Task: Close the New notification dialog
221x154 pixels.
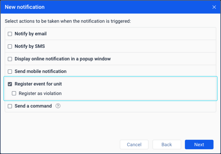Action: point(214,7)
